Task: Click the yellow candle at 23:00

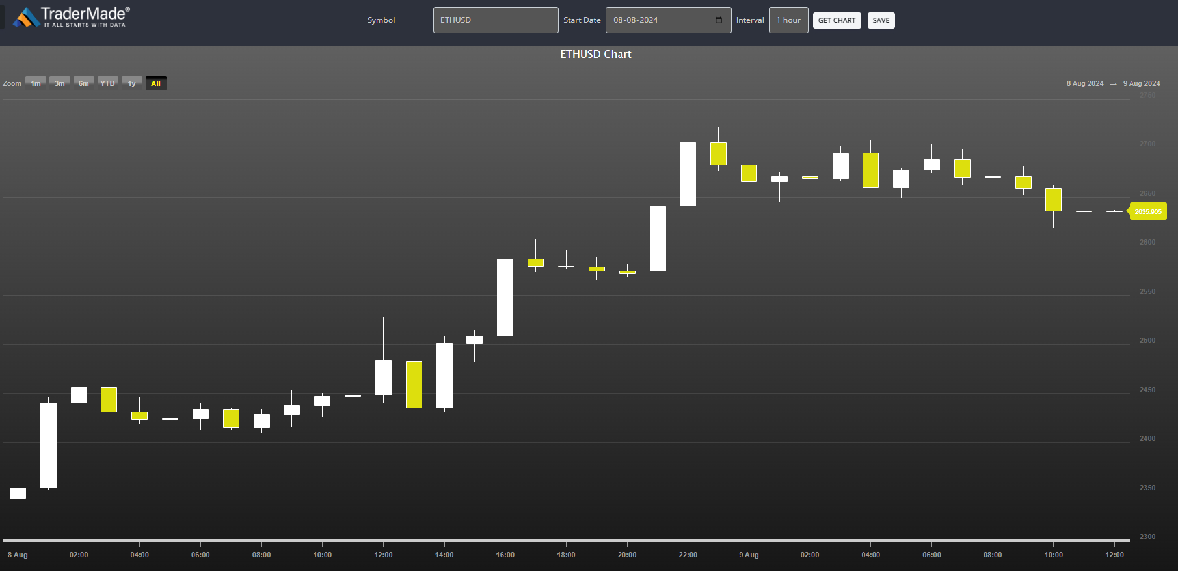Action: pyautogui.click(x=718, y=153)
